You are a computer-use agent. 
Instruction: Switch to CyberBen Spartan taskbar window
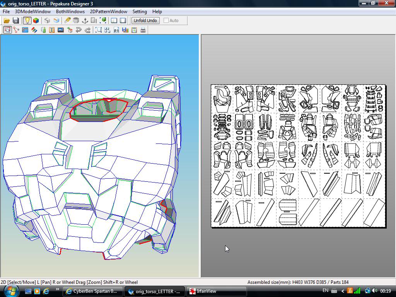[x=92, y=291]
